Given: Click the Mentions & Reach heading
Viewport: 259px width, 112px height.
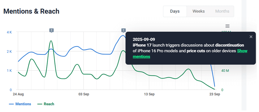Looking at the screenshot, I should coord(31,11).
